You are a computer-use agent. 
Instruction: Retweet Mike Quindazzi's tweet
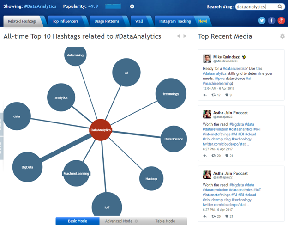214,95
